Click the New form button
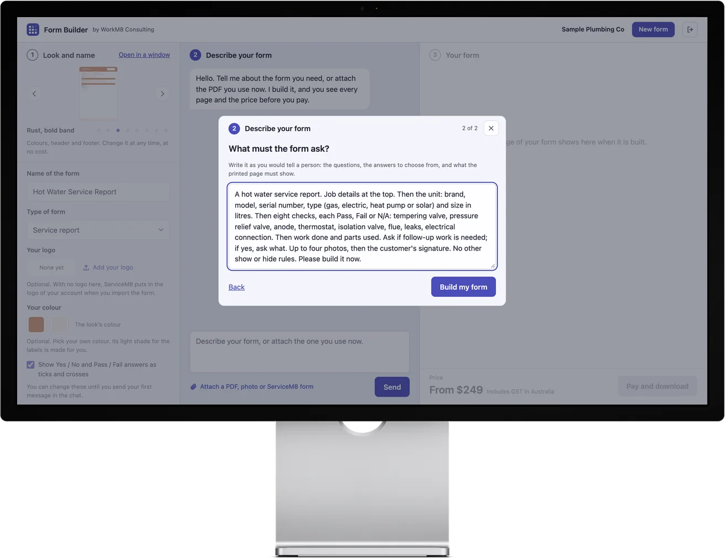Image resolution: width=725 pixels, height=558 pixels. (x=653, y=29)
